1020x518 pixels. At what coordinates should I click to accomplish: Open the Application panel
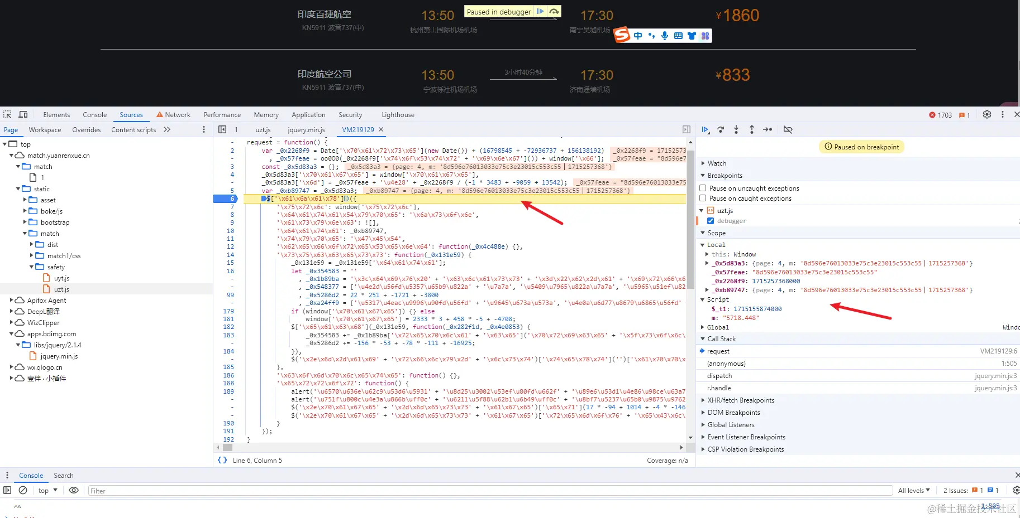pyautogui.click(x=308, y=115)
